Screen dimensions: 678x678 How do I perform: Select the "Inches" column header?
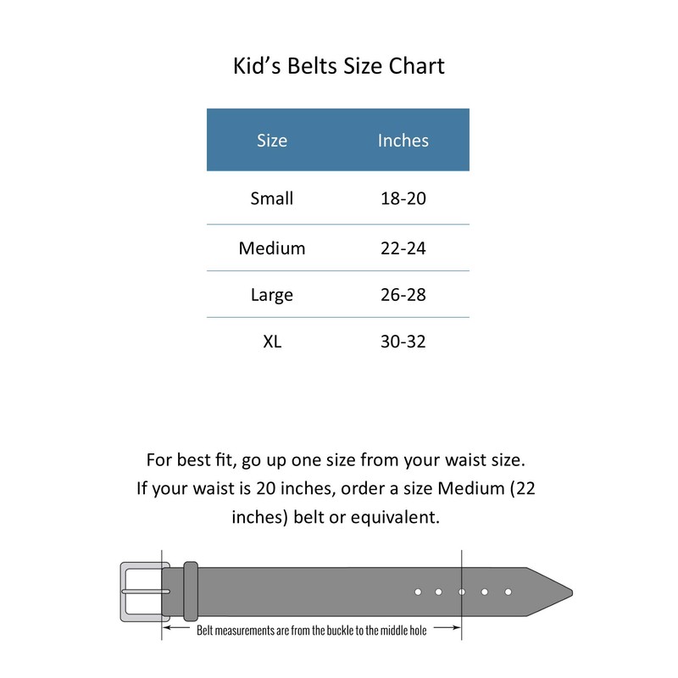pyautogui.click(x=403, y=141)
